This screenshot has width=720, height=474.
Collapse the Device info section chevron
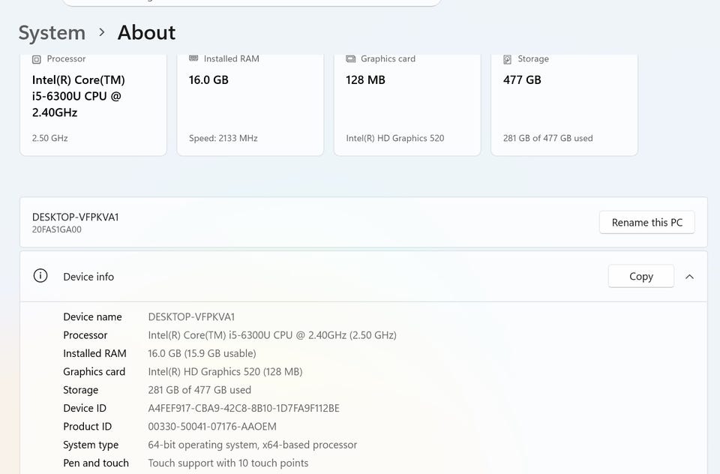689,277
